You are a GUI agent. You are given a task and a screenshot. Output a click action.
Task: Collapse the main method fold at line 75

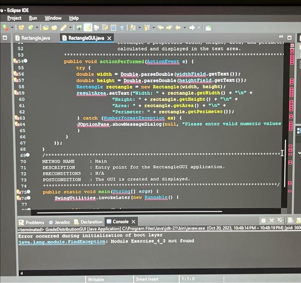point(29,192)
